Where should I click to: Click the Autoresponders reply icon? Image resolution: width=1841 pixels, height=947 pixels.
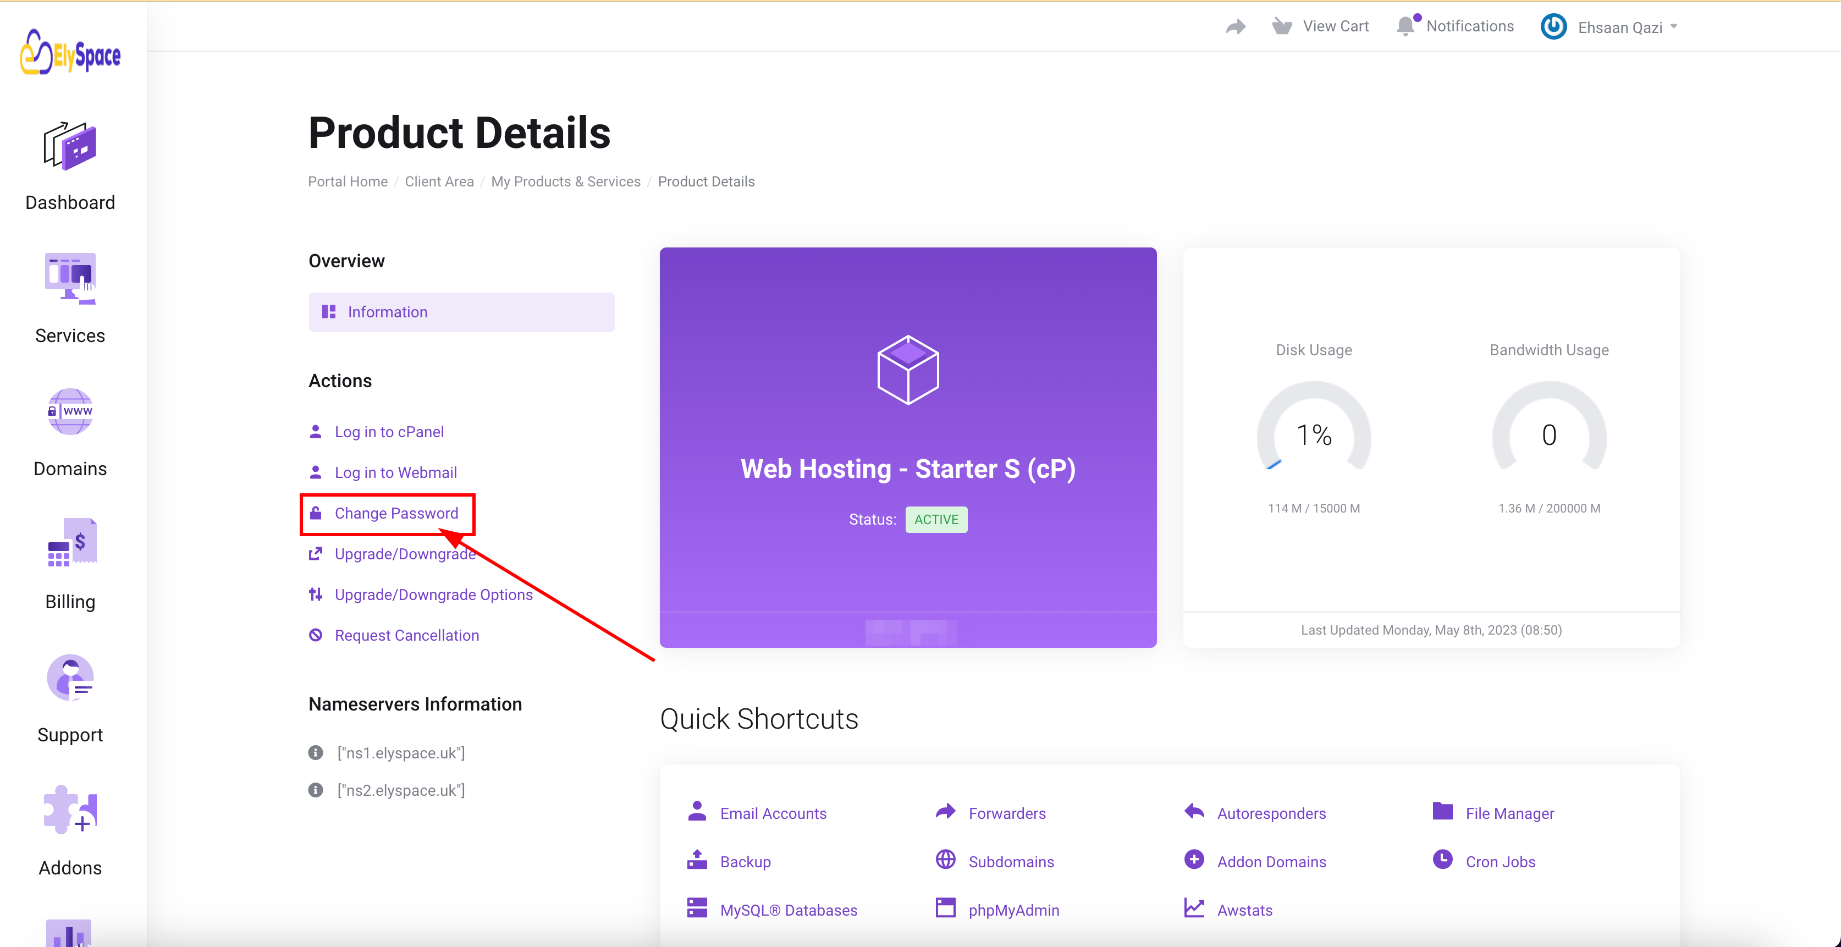pos(1194,811)
